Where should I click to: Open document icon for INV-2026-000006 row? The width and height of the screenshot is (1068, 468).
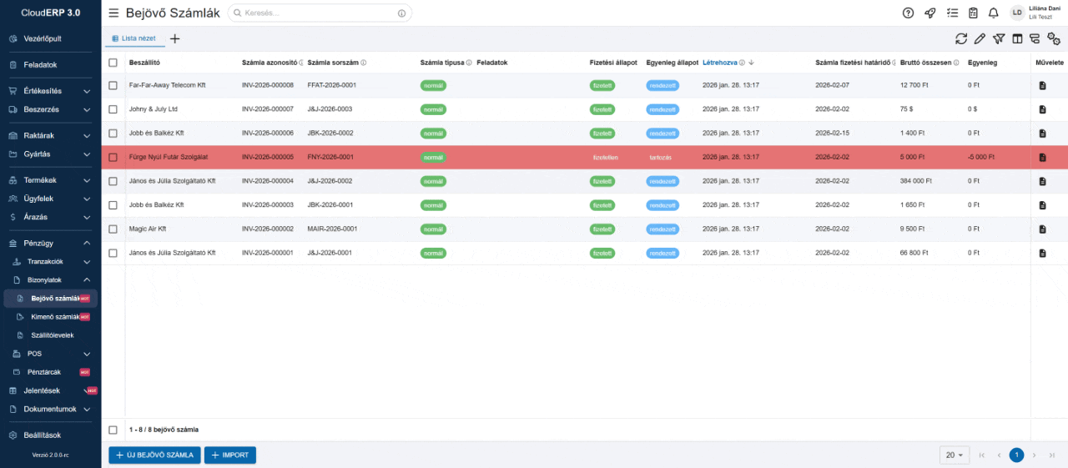coord(1042,133)
